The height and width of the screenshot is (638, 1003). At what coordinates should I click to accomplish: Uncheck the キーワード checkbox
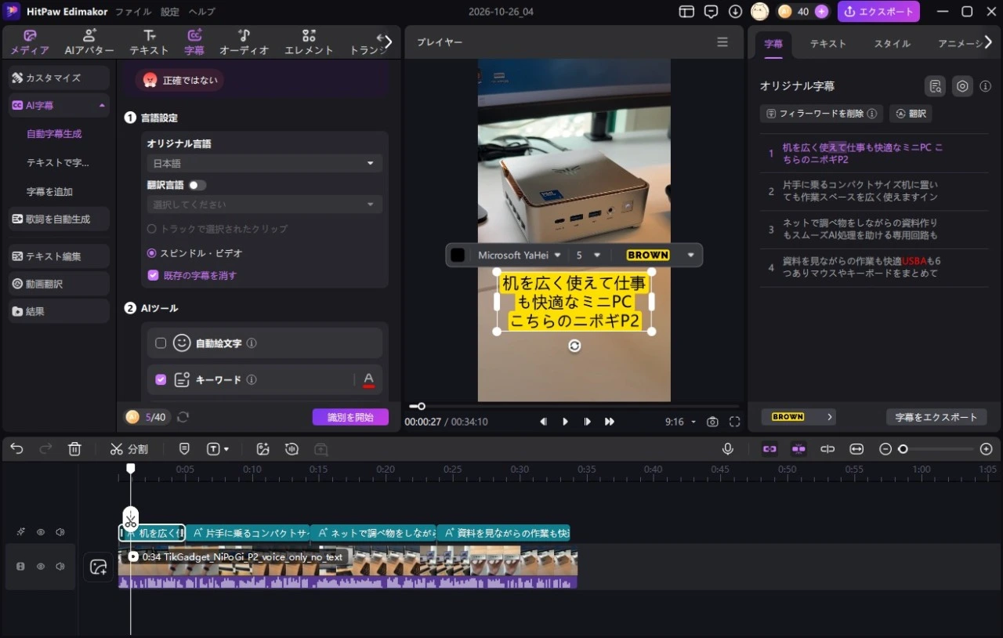coord(161,379)
